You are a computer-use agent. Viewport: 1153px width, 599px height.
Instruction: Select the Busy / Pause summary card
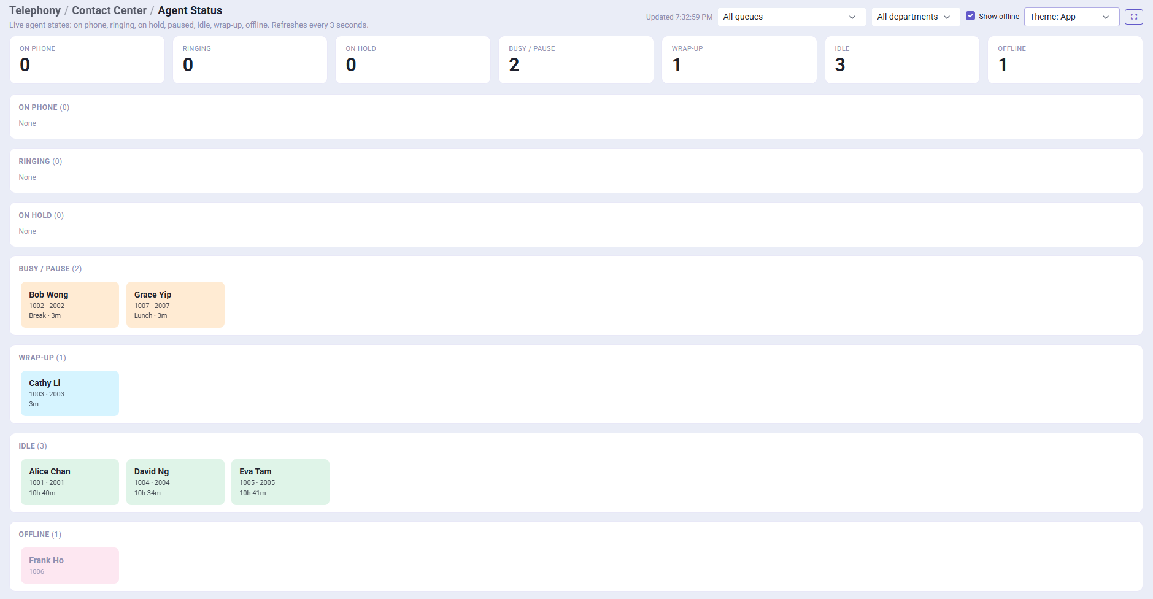576,60
